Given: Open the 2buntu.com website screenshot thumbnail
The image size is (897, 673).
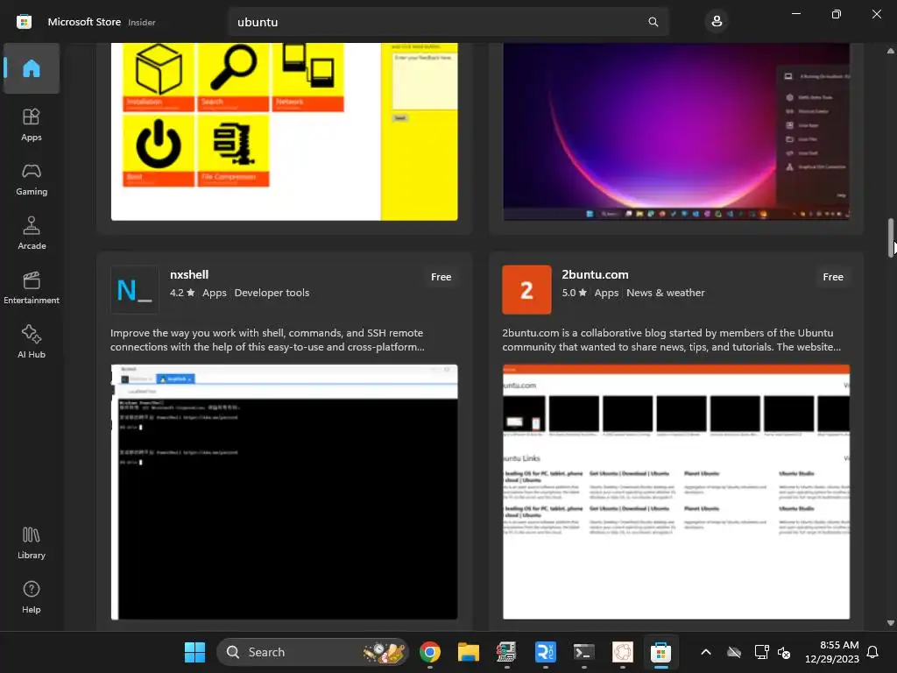Looking at the screenshot, I should [676, 492].
